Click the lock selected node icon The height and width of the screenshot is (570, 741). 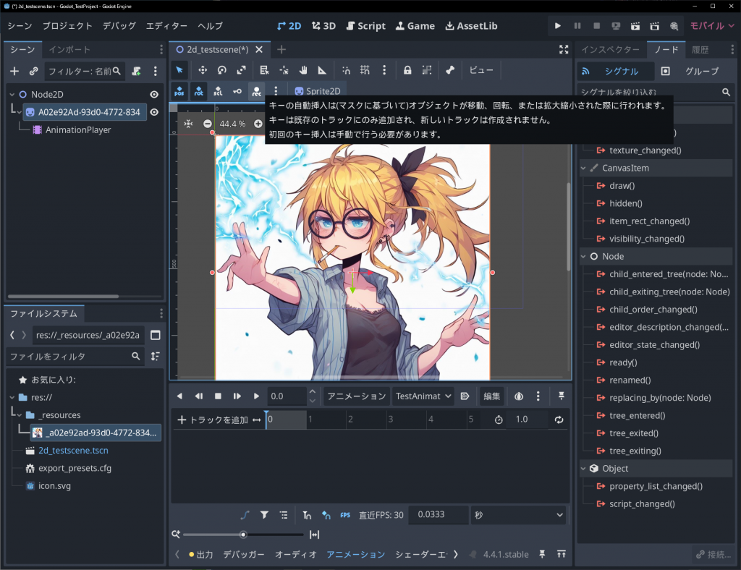click(407, 70)
